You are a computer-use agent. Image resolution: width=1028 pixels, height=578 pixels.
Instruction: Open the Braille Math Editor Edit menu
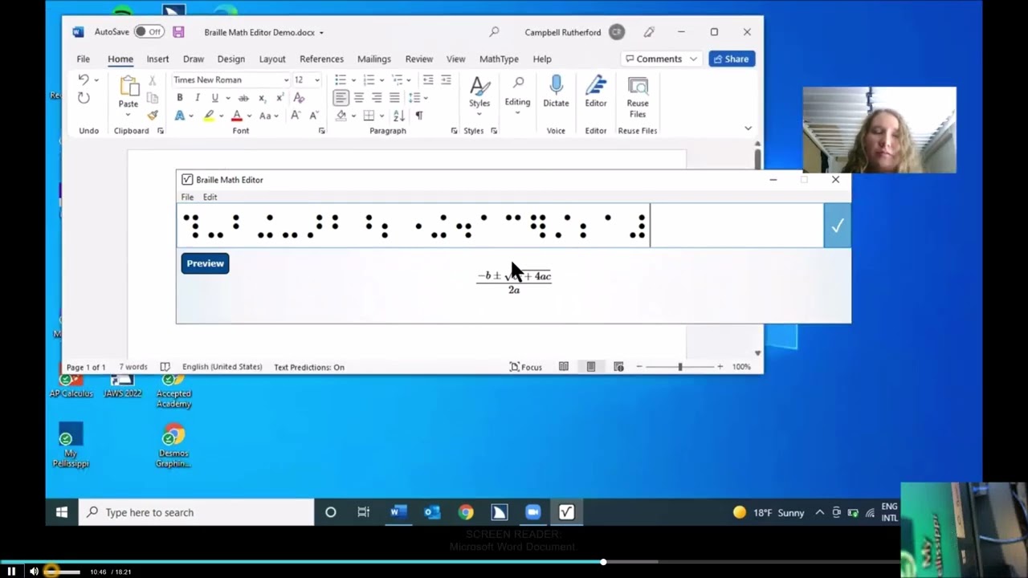(210, 197)
